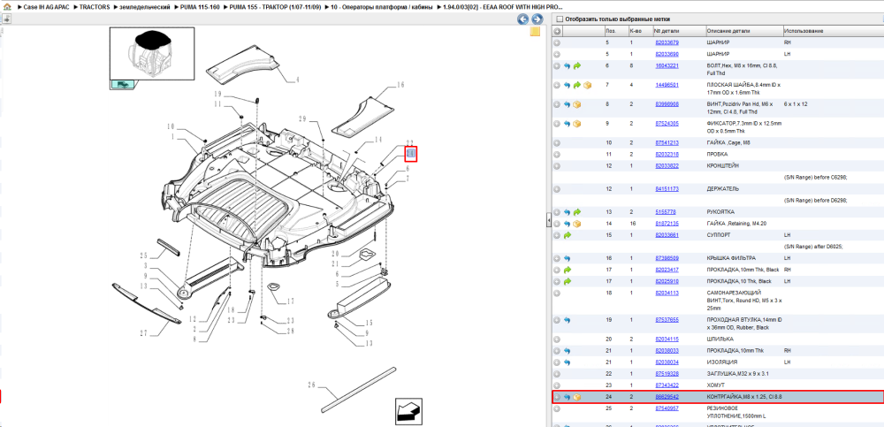The image size is (884, 427).
Task: Click green arrow in row 82033661
Action: point(568,234)
